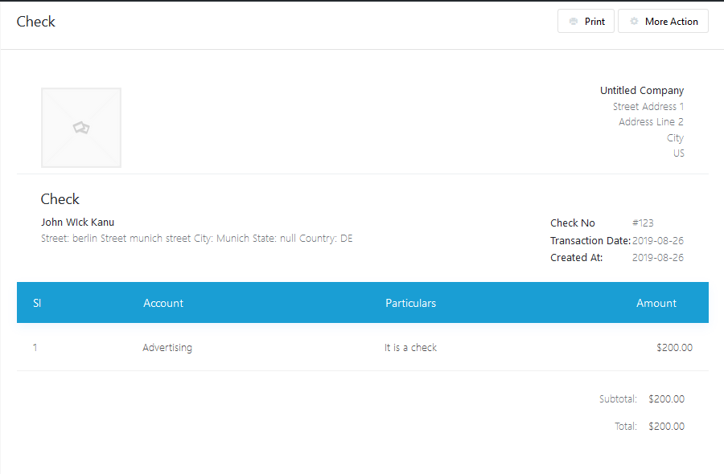Image resolution: width=724 pixels, height=474 pixels.
Task: Click the image icon in logo placeholder
Action: pos(81,128)
